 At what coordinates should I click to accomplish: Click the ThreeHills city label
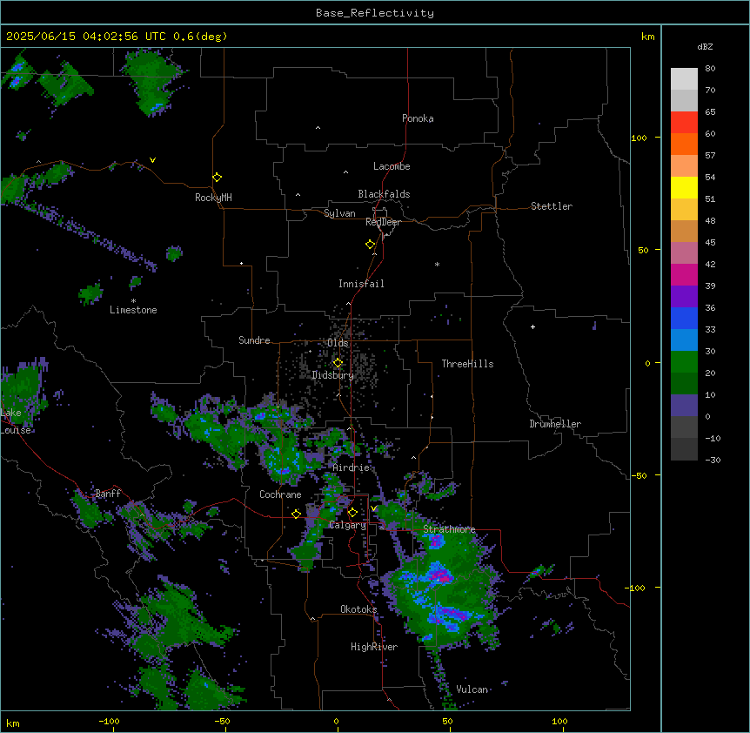click(x=467, y=364)
